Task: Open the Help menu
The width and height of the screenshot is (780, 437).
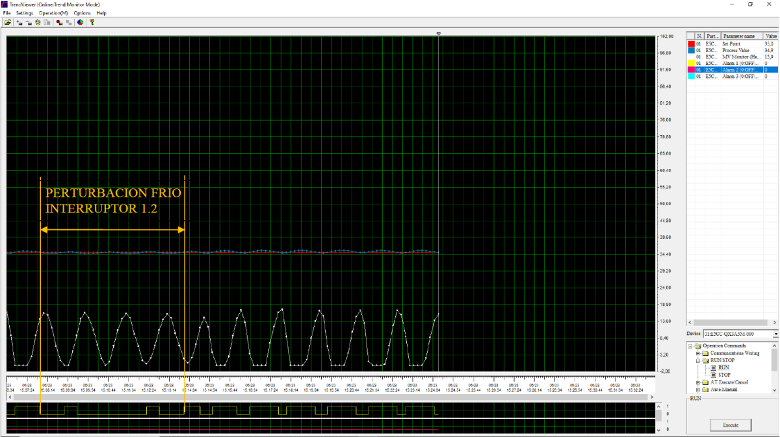Action: [101, 13]
